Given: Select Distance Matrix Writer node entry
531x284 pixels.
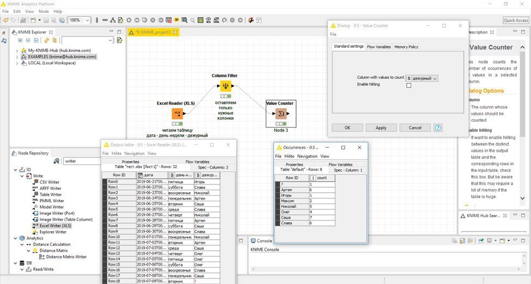Looking at the screenshot, I should click(63, 257).
